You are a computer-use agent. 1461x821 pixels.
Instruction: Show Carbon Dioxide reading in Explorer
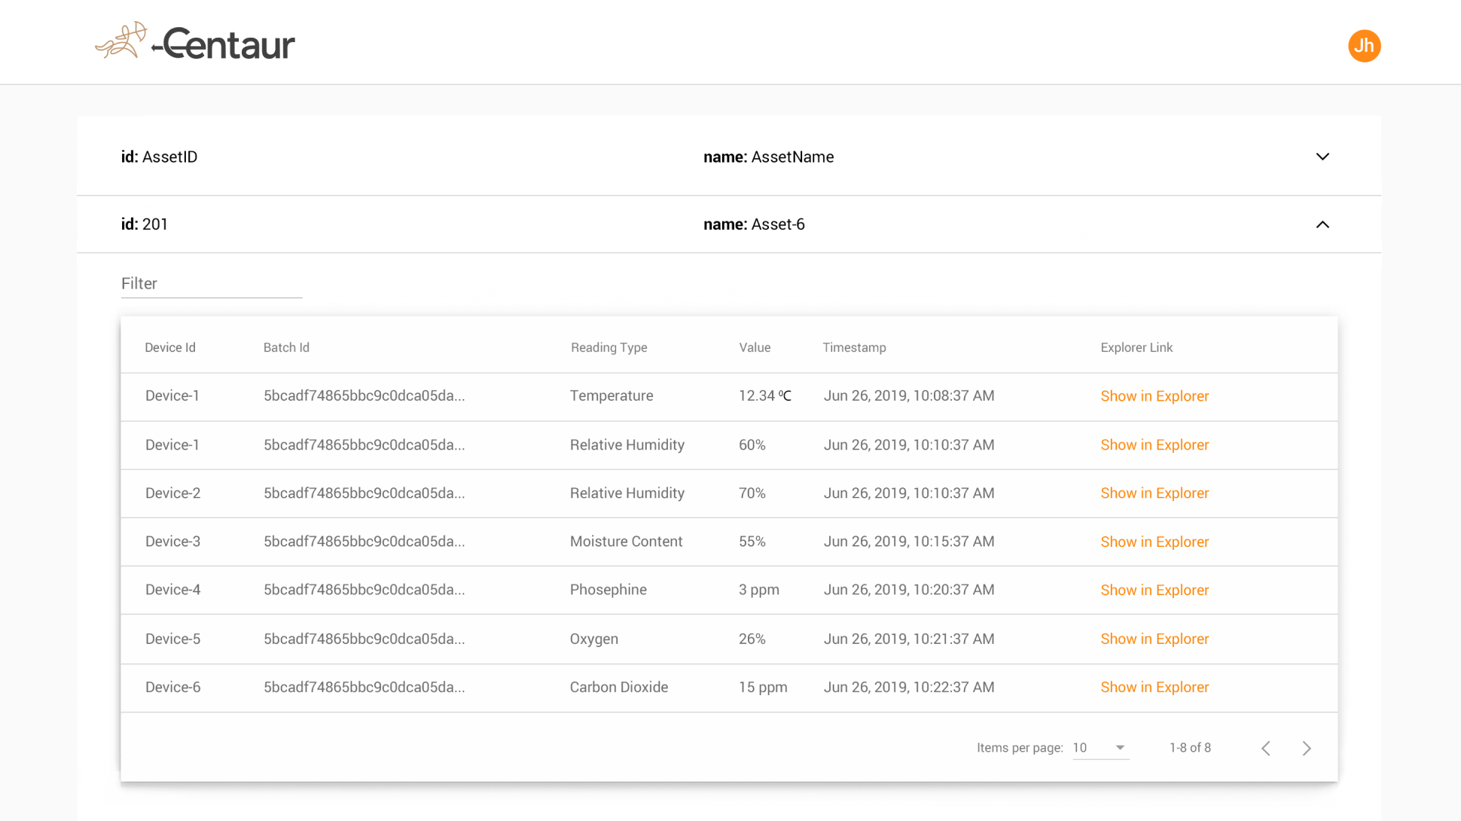[x=1154, y=687]
